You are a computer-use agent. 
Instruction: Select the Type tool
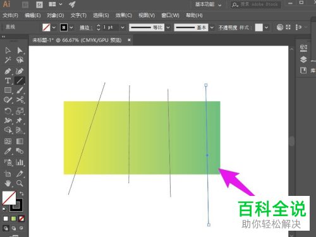(8, 80)
